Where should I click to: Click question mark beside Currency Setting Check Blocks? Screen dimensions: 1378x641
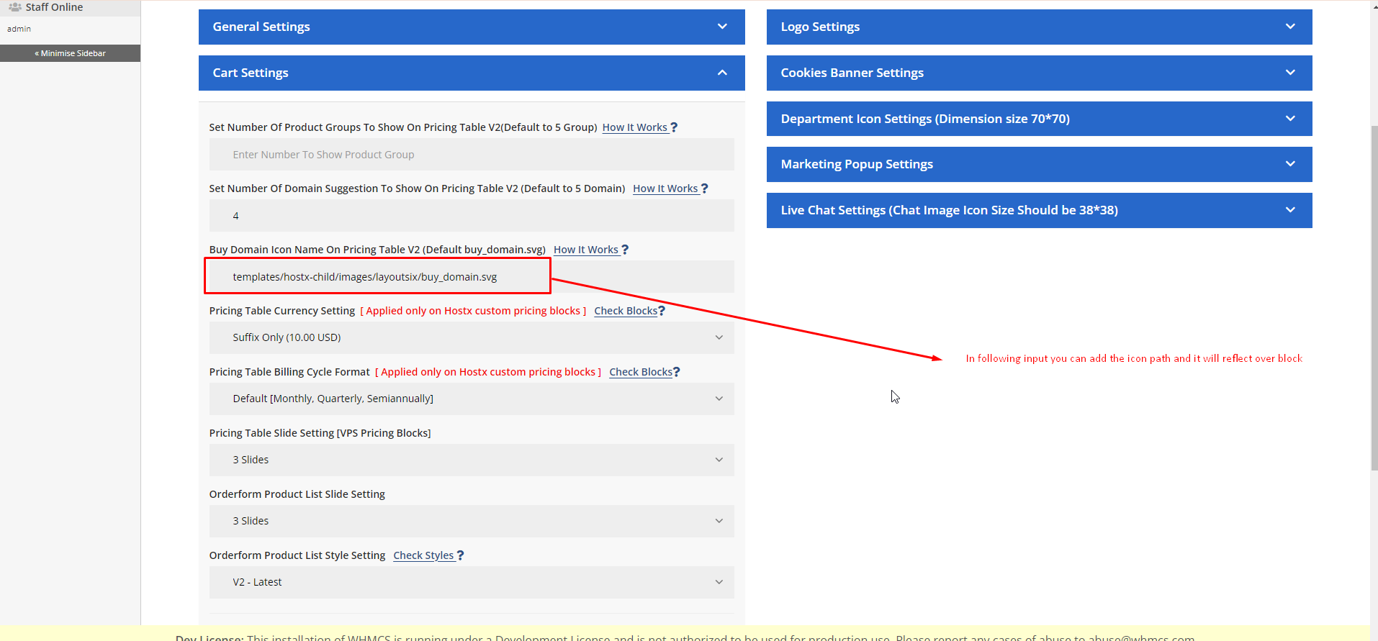point(662,311)
